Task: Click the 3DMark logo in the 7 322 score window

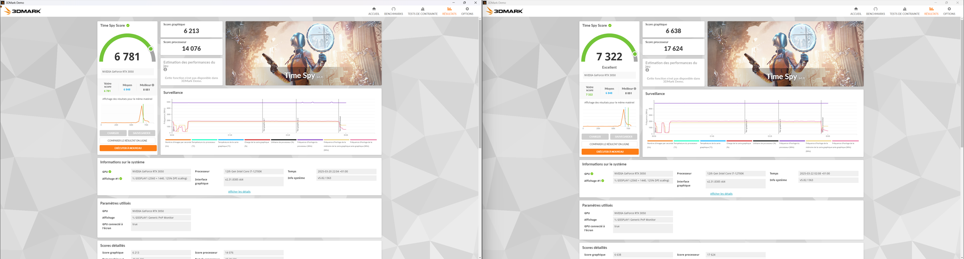Action: click(x=504, y=11)
